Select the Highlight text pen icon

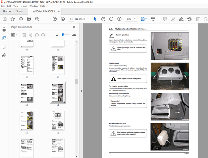click(x=173, y=19)
